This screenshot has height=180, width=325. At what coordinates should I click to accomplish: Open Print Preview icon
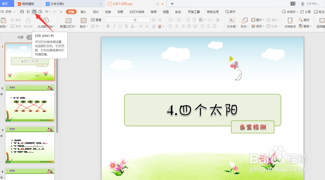tap(40, 12)
